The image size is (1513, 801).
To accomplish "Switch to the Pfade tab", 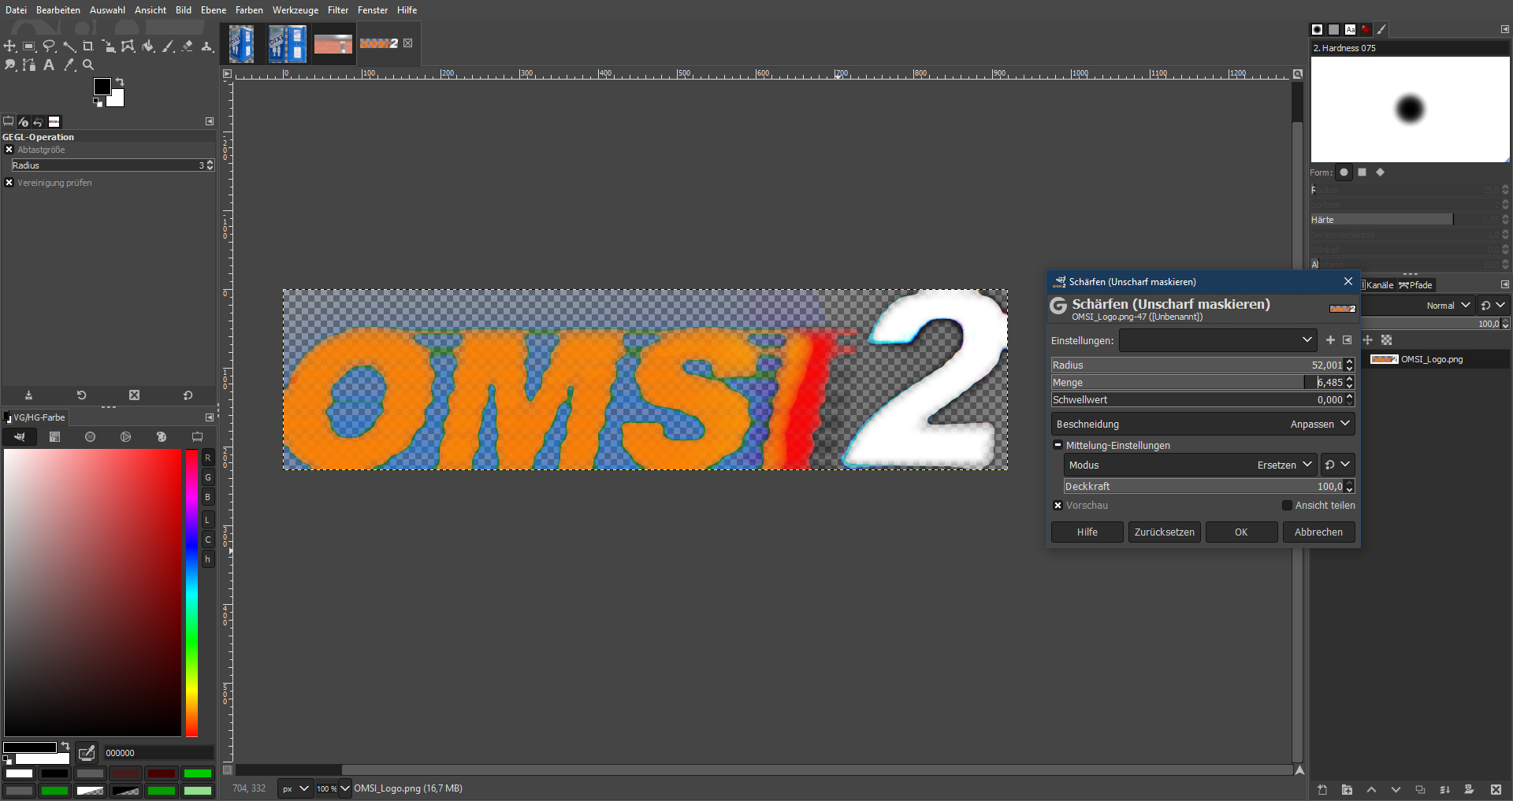I will [1416, 285].
